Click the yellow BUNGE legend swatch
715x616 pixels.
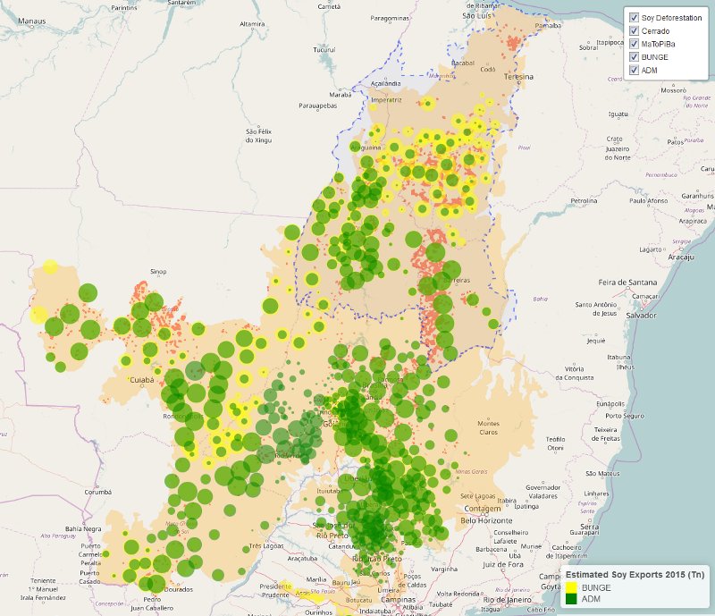(x=571, y=587)
